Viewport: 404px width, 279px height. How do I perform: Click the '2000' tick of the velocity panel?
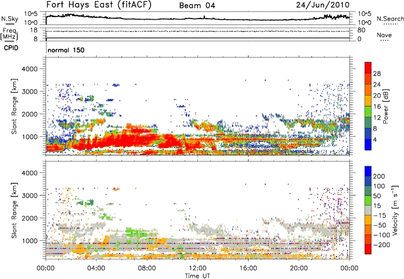coord(29,218)
